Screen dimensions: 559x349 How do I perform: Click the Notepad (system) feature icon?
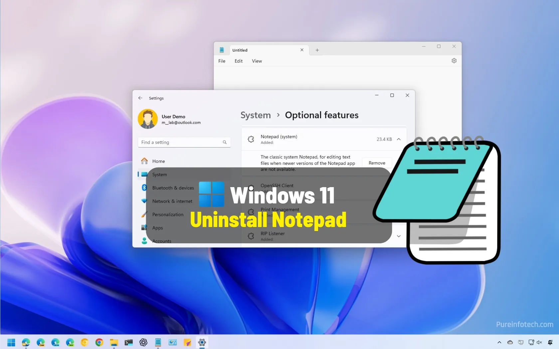[251, 139]
